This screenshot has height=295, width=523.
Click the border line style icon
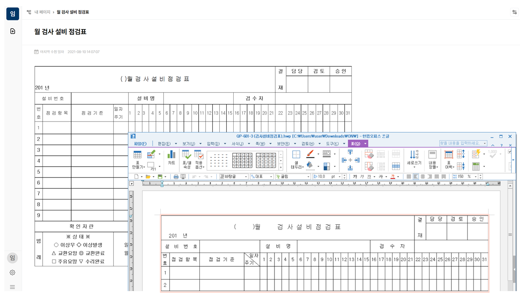tap(327, 154)
